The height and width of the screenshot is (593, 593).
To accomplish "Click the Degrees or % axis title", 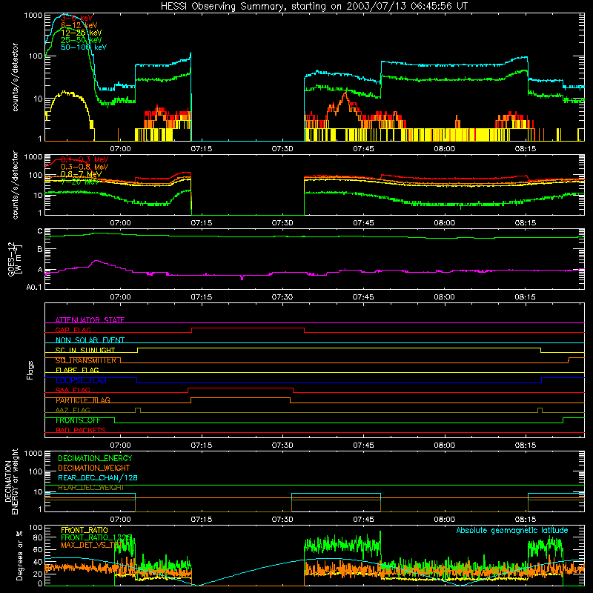I will coord(19,555).
